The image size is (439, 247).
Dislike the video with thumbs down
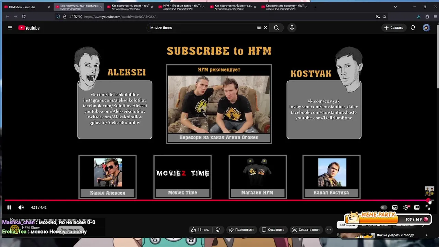coord(218,230)
